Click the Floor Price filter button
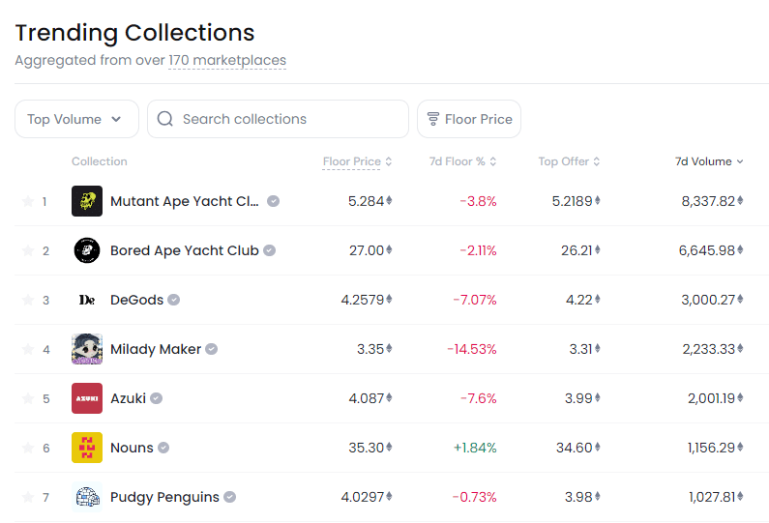 pos(469,119)
